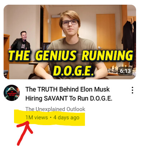Open video titled The TRUTH Behind Elon Musk
The height and width of the screenshot is (146, 144).
click(x=68, y=89)
